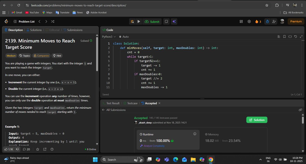
Task: Click the taskbar Search box
Action: tap(122, 159)
